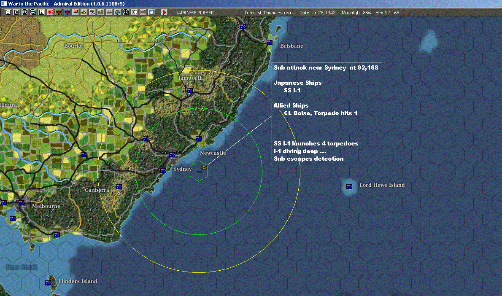
Task: Select the red plane on green icon
Action: 59,12
